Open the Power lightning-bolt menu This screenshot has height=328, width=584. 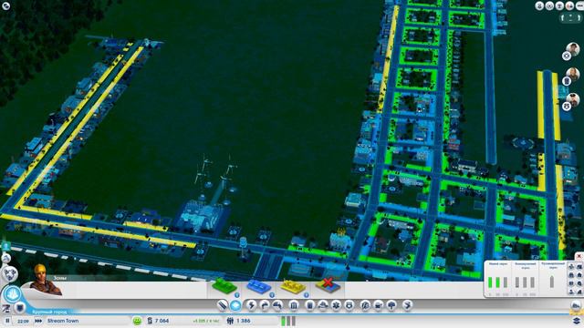click(252, 305)
